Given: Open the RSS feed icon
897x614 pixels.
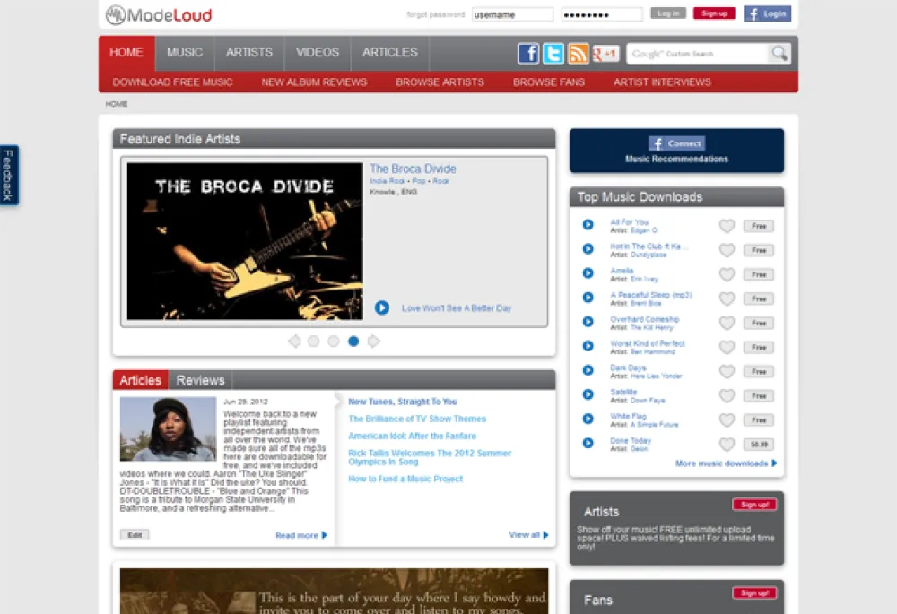Looking at the screenshot, I should tap(578, 53).
